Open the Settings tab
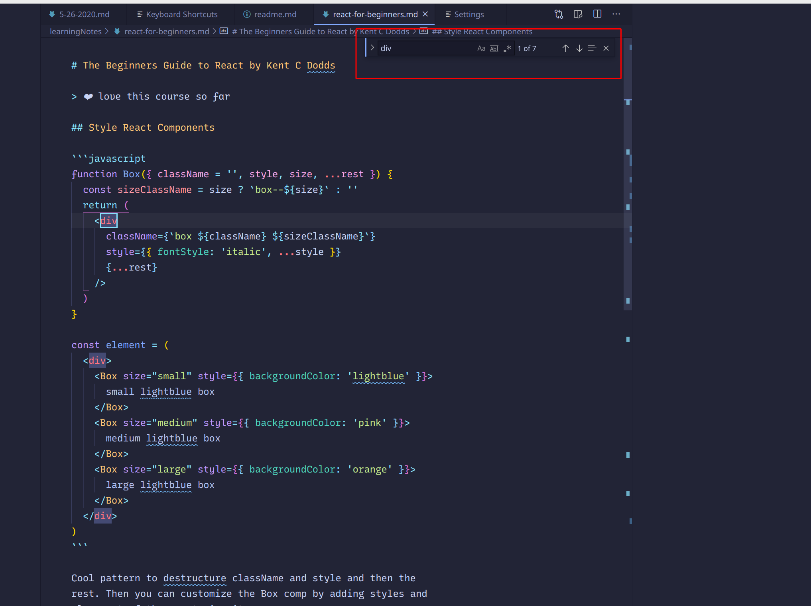The width and height of the screenshot is (811, 606). [x=469, y=14]
